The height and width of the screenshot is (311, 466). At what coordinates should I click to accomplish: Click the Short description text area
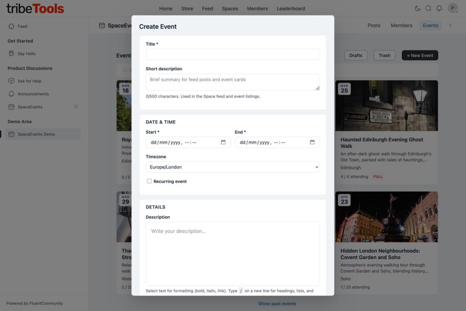coord(233,82)
